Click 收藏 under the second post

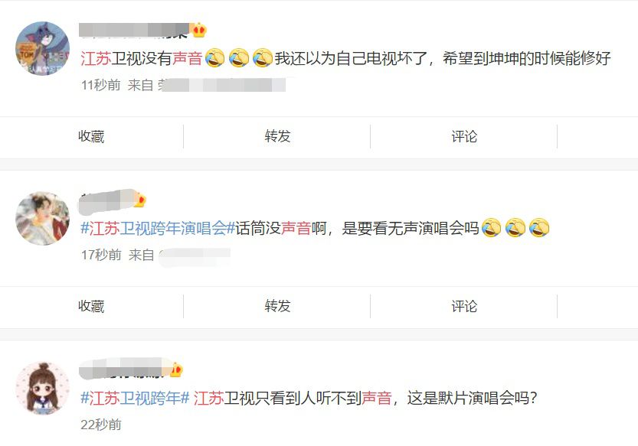91,306
